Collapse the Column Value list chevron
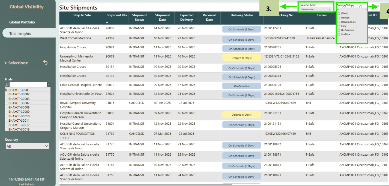389x186 pixels. pyautogui.click(x=366, y=10)
